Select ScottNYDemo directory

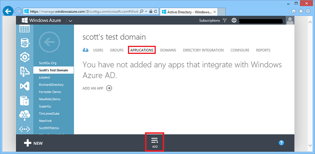49,128
